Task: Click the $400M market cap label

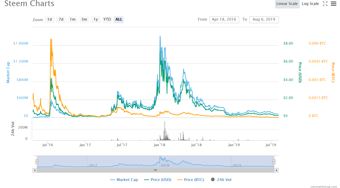Action: [x=22, y=98]
